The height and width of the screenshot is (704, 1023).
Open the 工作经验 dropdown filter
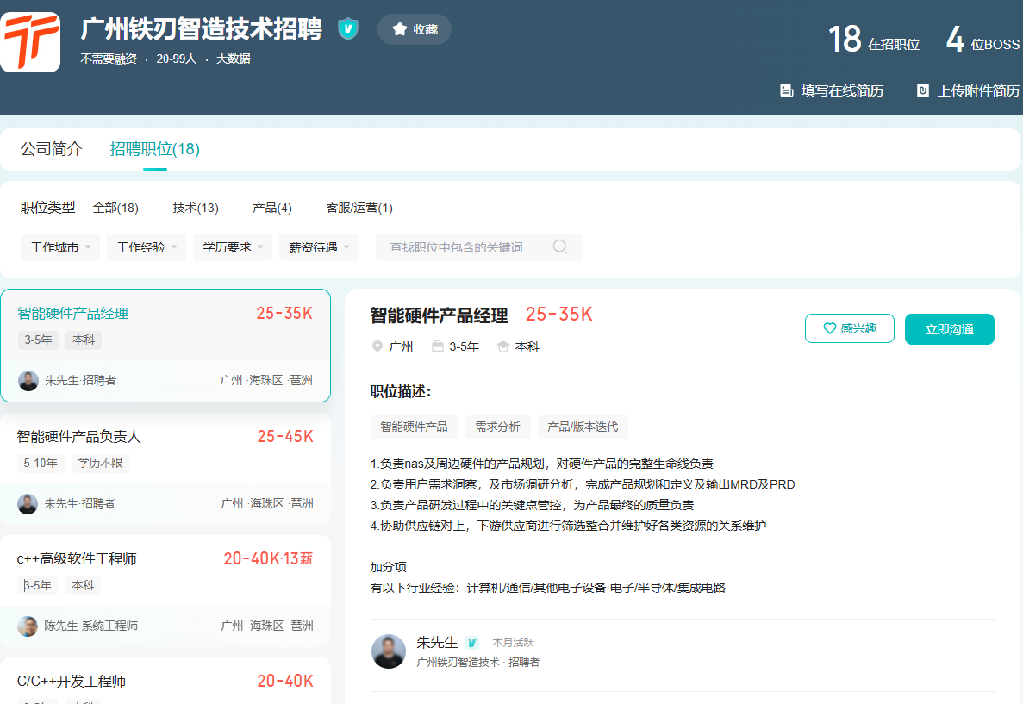click(x=147, y=247)
